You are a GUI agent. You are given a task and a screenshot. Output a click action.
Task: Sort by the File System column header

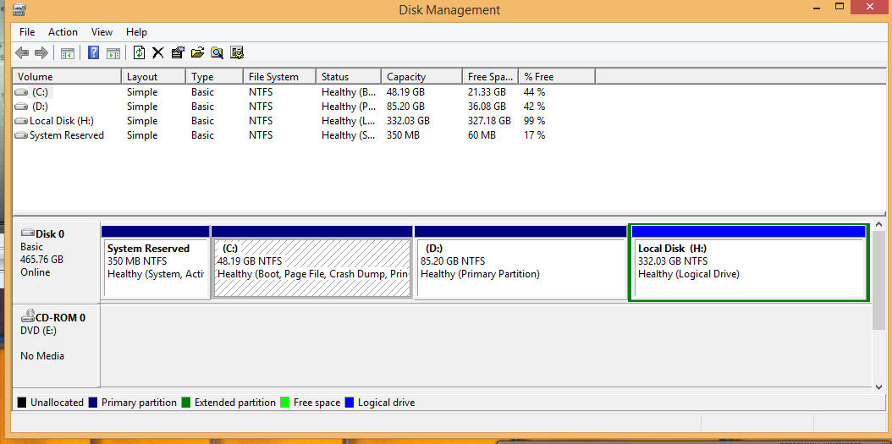[x=280, y=77]
